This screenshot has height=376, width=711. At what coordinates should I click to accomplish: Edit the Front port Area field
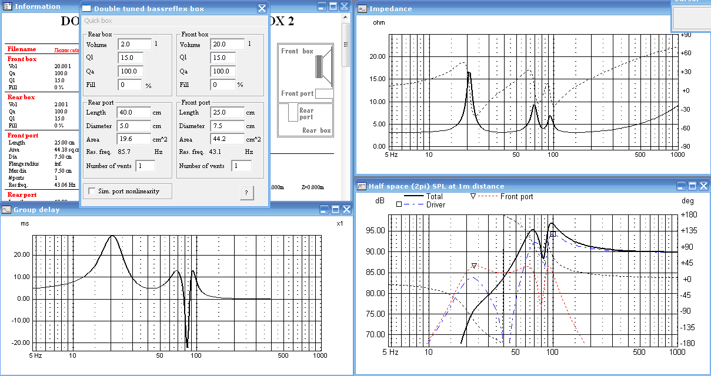pyautogui.click(x=227, y=139)
